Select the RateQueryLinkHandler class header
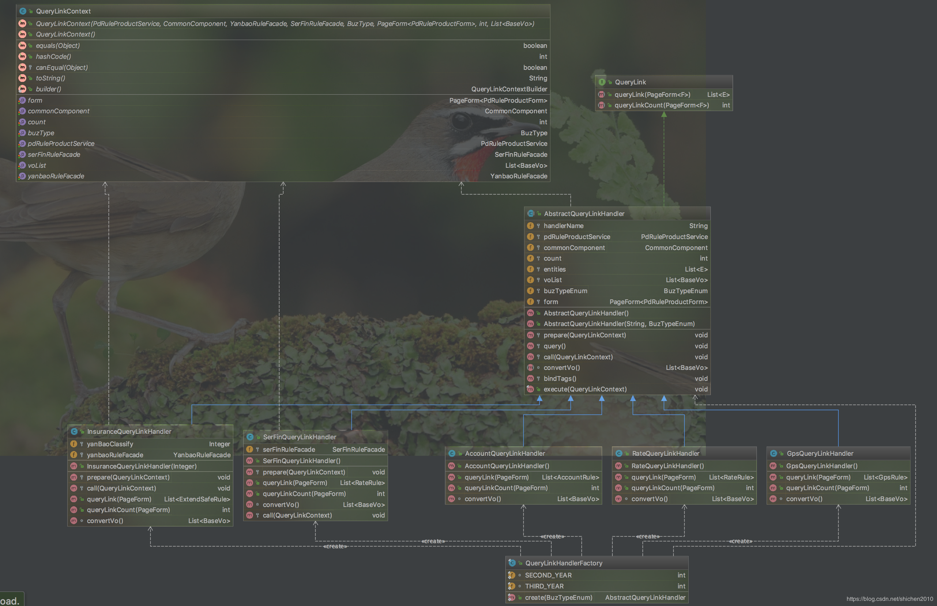This screenshot has width=937, height=606. coord(665,453)
